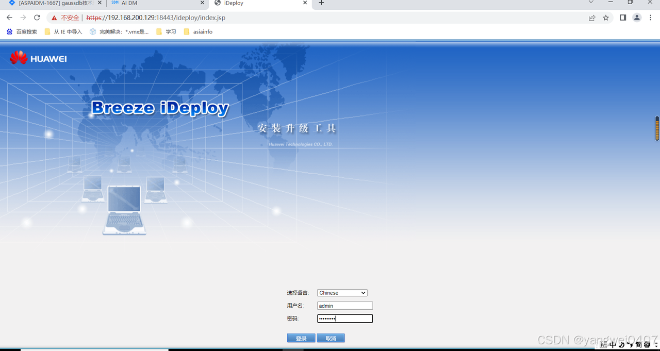Close the AI DM tab

pos(202,3)
